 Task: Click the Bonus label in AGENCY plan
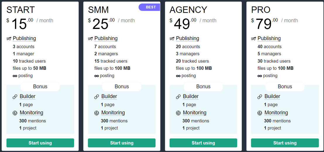tap(203, 87)
